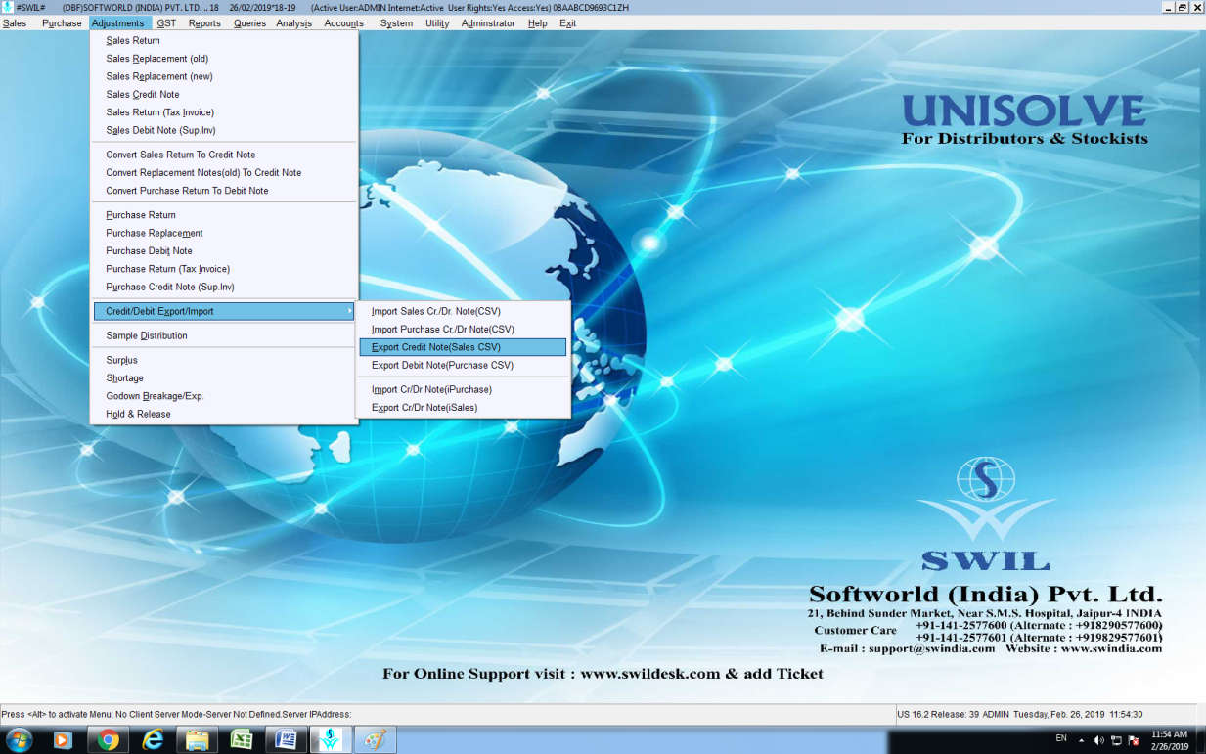Image resolution: width=1206 pixels, height=754 pixels.
Task: Expand Credit/Debit Export/Import submenu
Action: pyautogui.click(x=224, y=311)
